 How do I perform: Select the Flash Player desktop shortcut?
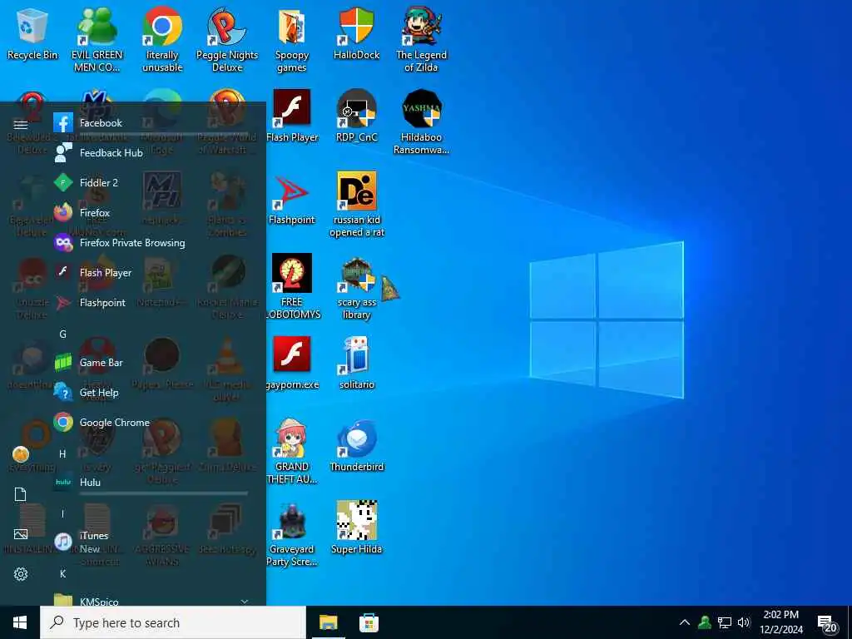[x=292, y=116]
